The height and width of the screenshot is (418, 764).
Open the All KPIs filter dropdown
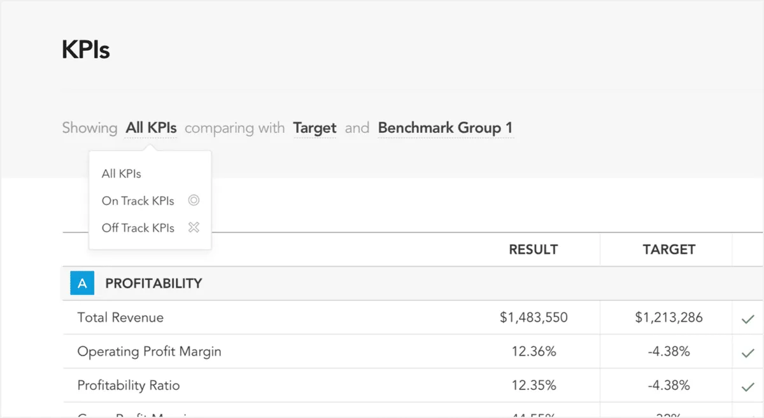click(151, 128)
